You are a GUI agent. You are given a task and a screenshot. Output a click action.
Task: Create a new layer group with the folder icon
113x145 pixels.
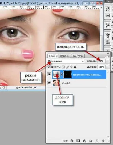click(91, 141)
